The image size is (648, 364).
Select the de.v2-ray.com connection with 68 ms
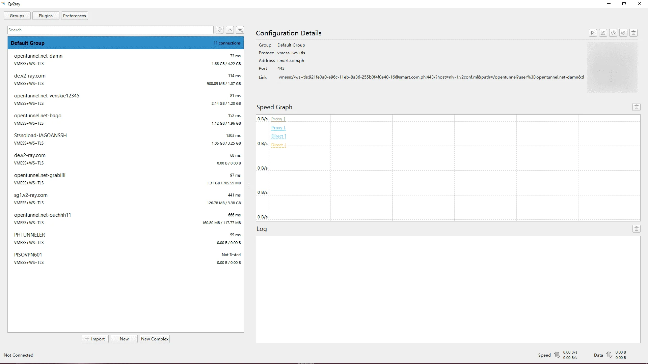(x=126, y=159)
